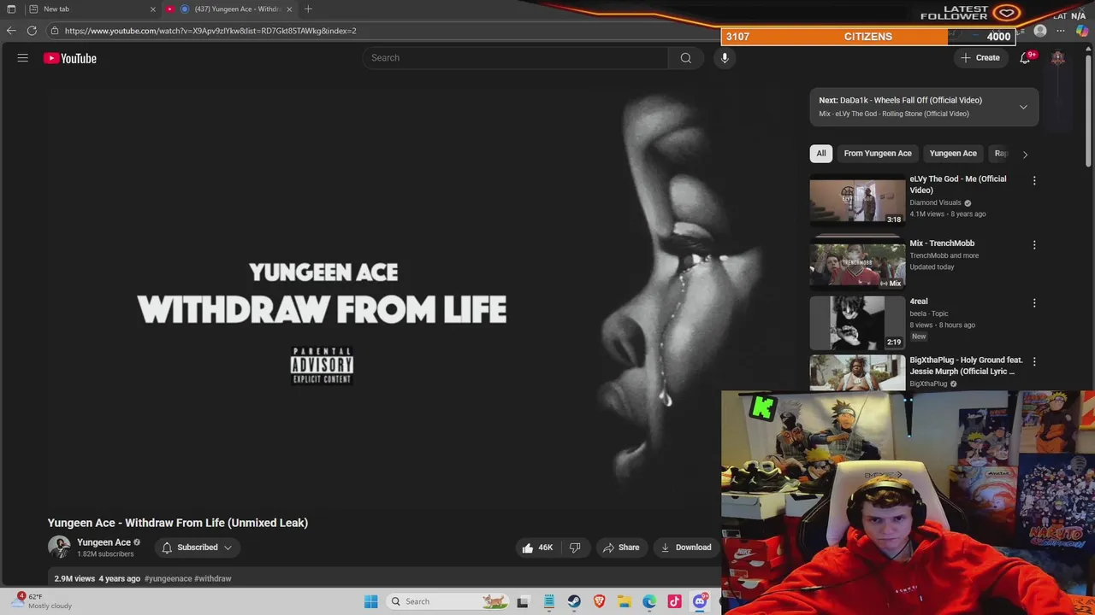
Task: Click the video title below player
Action: [x=178, y=523]
